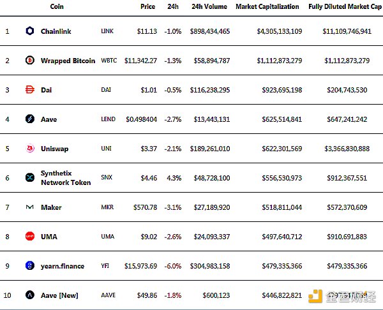The height and width of the screenshot is (310, 383).
Task: Click the UMA red logo icon
Action: (29, 237)
